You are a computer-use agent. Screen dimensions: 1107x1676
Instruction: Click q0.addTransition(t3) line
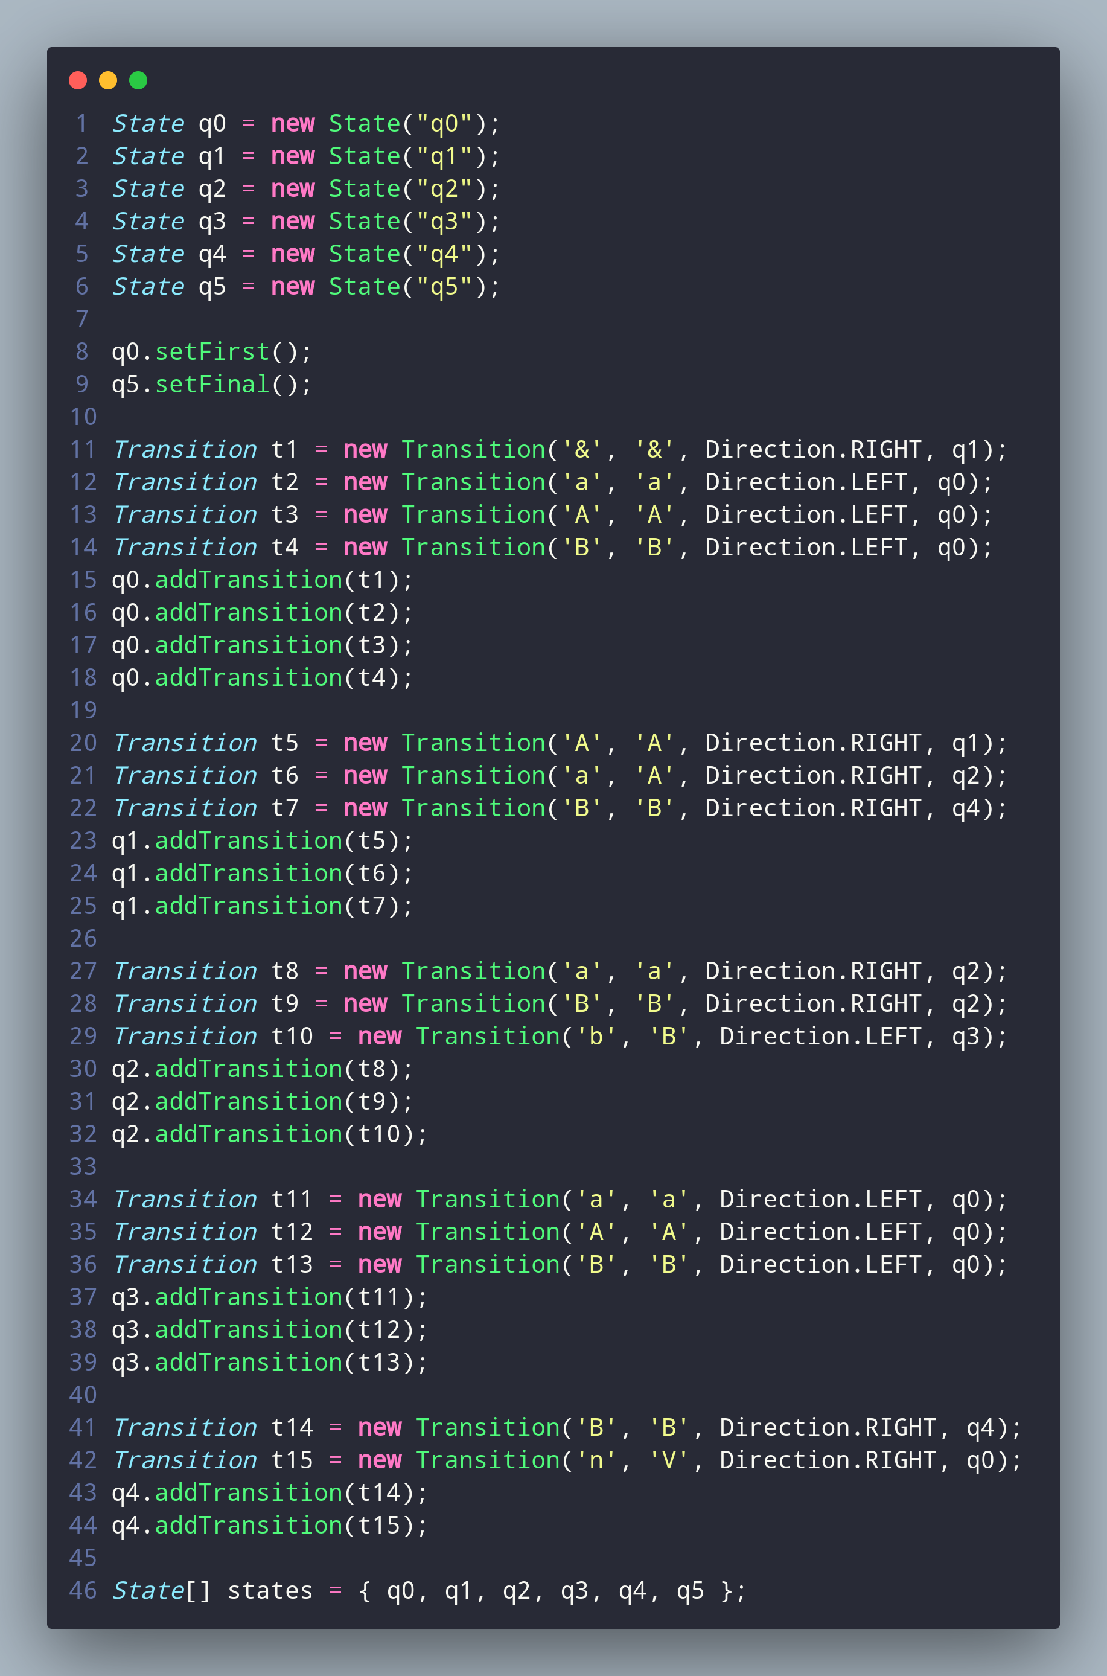click(x=263, y=645)
